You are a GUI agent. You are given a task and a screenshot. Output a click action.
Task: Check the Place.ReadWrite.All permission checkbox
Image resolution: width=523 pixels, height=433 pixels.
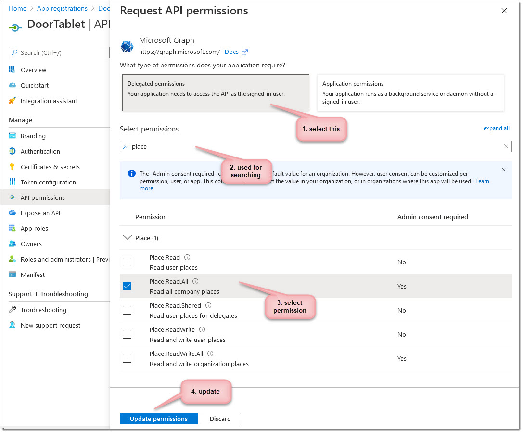tap(127, 358)
